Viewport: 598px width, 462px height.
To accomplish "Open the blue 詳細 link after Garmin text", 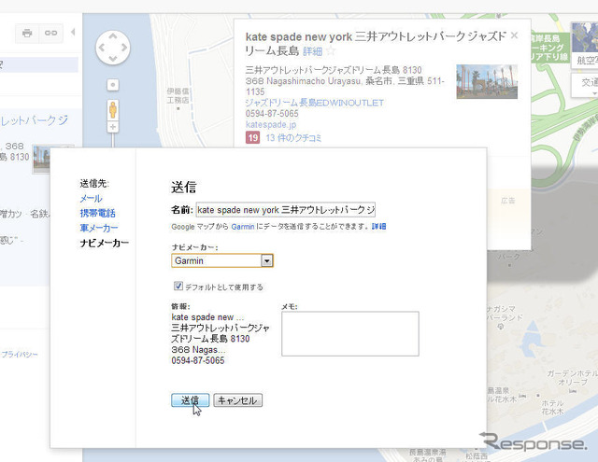I will [x=378, y=226].
